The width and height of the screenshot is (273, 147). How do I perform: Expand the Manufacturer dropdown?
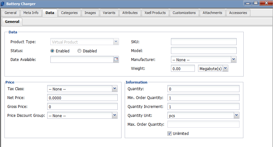[233, 59]
